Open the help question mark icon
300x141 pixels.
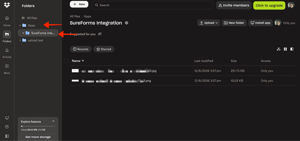point(7,127)
